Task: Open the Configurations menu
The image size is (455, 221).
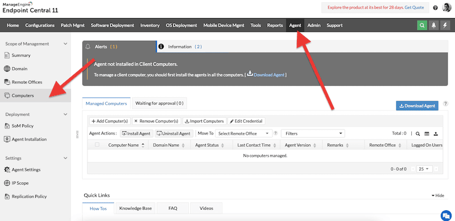Action: pos(40,25)
